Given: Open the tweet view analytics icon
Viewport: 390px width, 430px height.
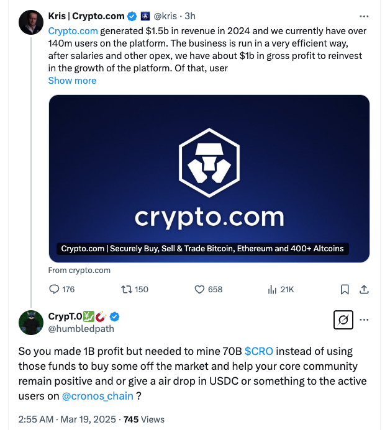Looking at the screenshot, I should point(271,289).
